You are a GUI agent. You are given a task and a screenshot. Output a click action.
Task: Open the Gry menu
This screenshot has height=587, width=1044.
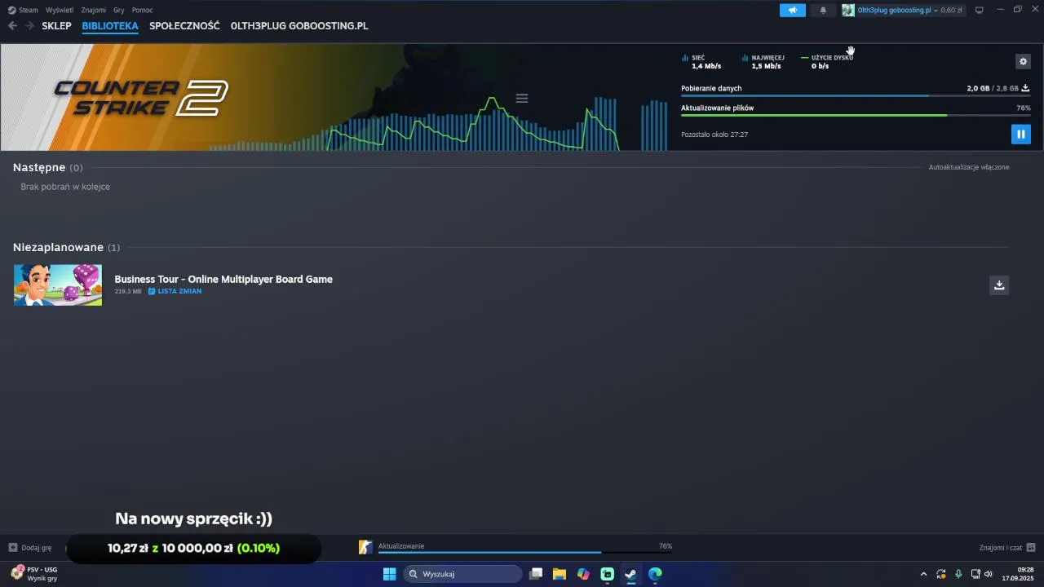click(x=119, y=10)
